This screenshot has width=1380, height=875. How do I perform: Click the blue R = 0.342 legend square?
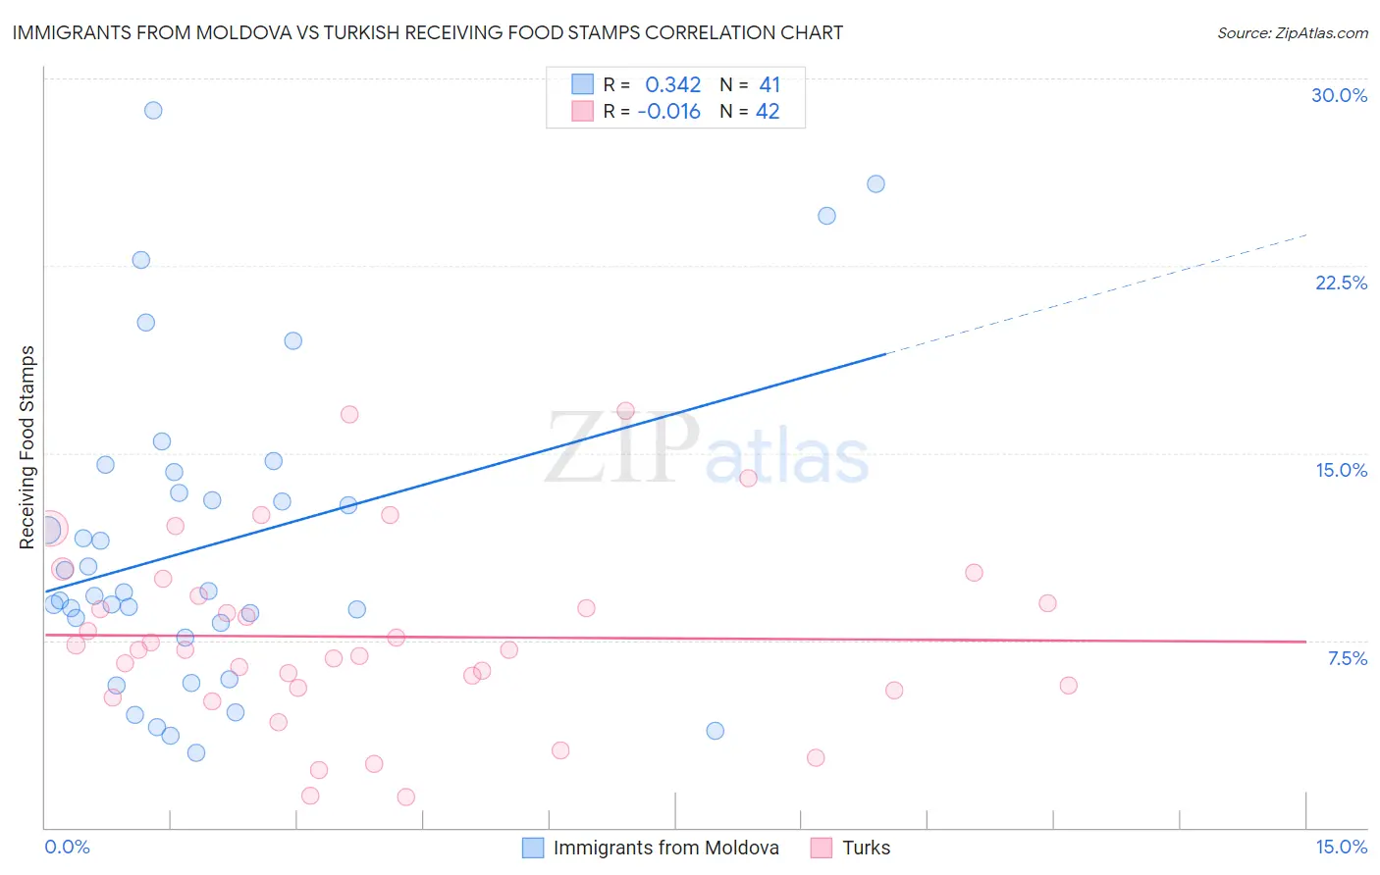[x=583, y=84]
